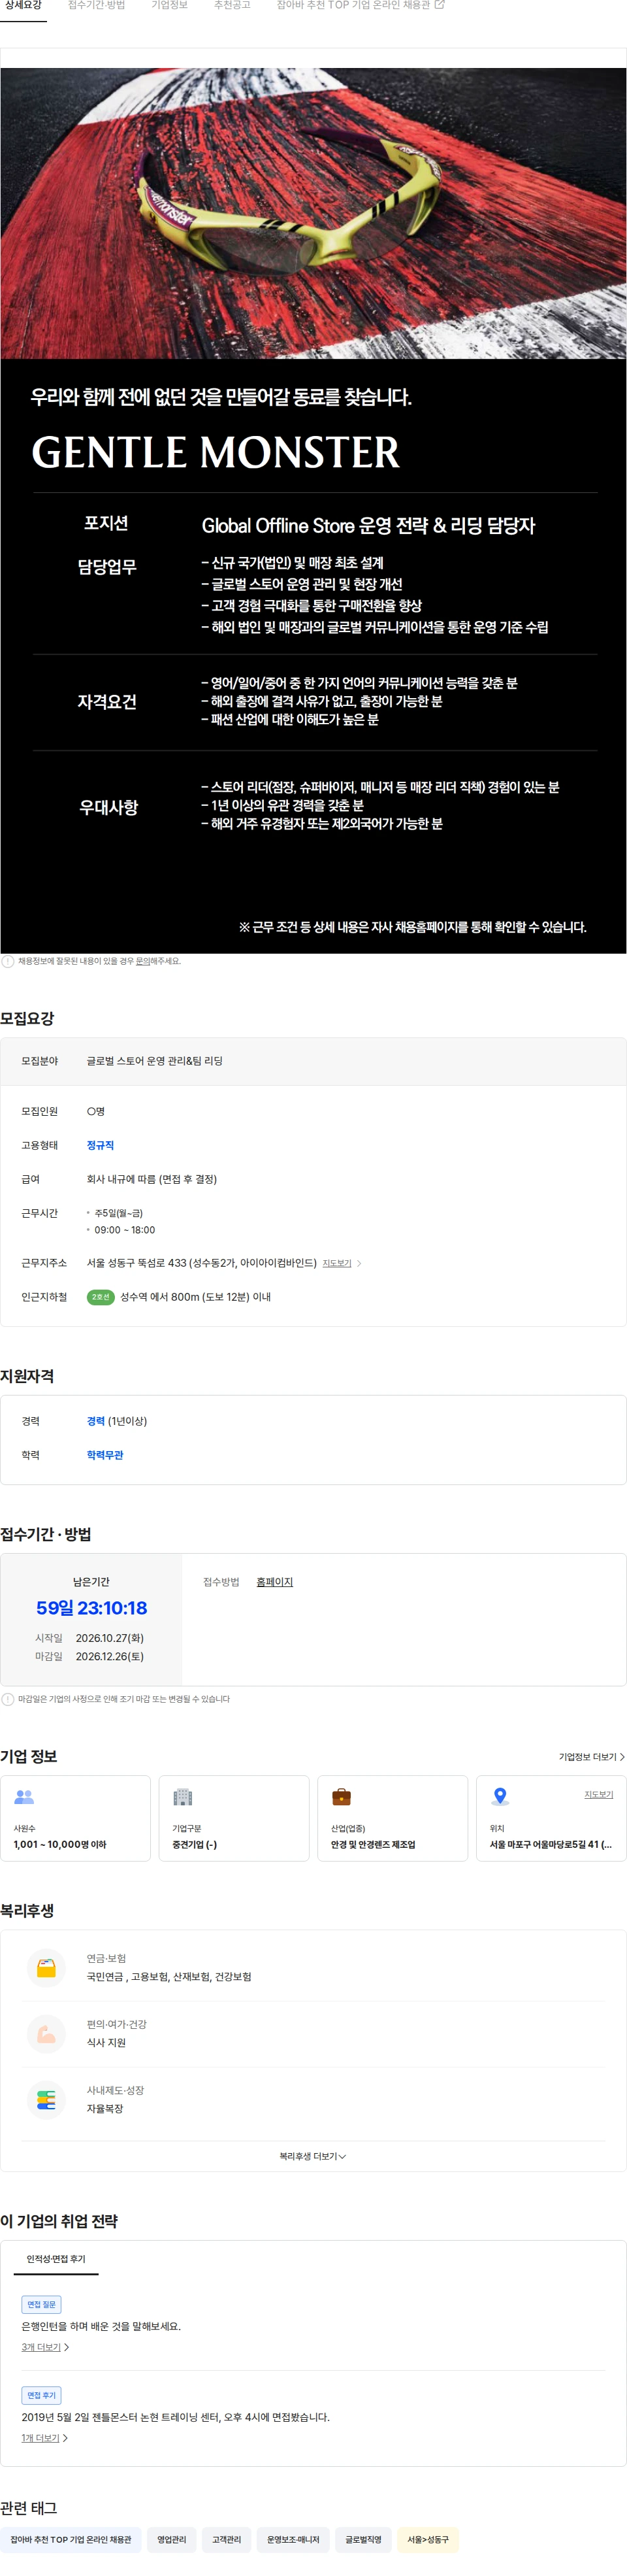
Task: Select the 추천공고 tab
Action: tap(232, 6)
